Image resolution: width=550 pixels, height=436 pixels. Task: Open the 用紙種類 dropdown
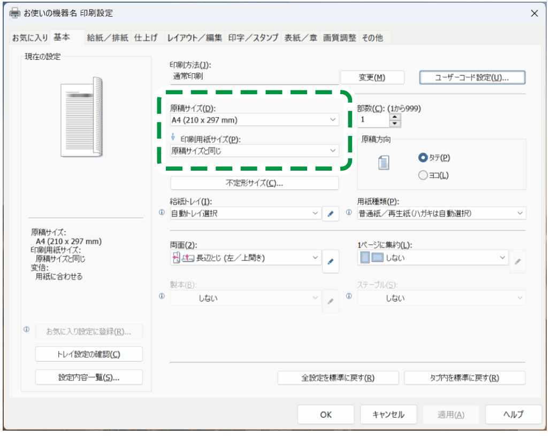coord(441,213)
